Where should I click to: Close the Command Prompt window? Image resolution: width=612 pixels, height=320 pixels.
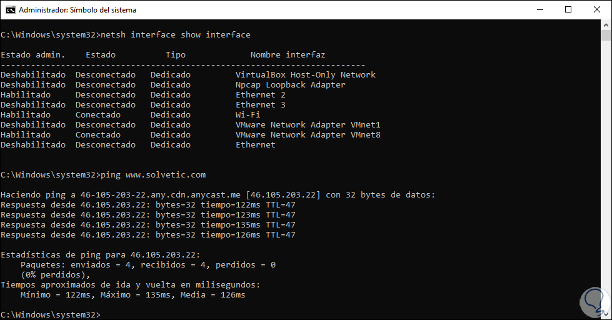(x=597, y=10)
